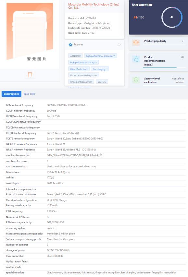
Task: Expand the Ultra HD display tag
Action: click(79, 69)
